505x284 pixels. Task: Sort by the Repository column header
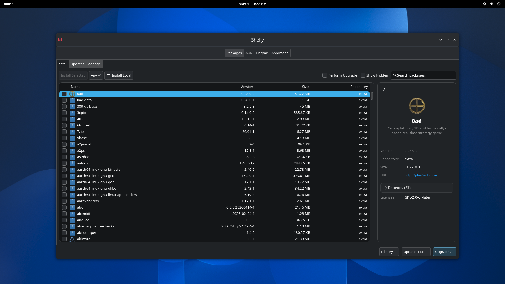click(x=359, y=87)
